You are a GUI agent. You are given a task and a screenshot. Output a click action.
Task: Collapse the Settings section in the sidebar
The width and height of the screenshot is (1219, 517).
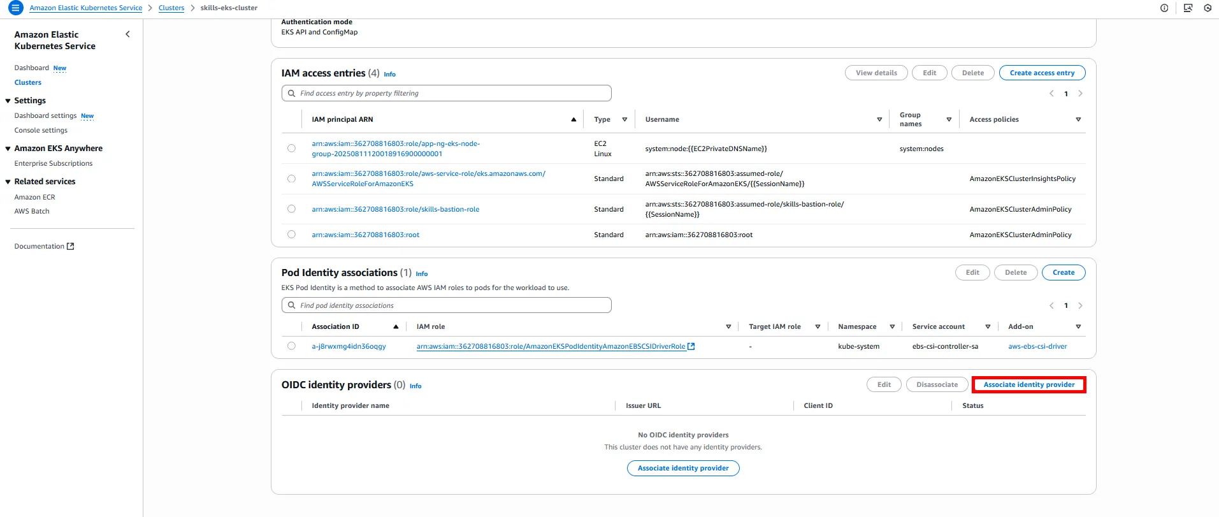tap(8, 101)
